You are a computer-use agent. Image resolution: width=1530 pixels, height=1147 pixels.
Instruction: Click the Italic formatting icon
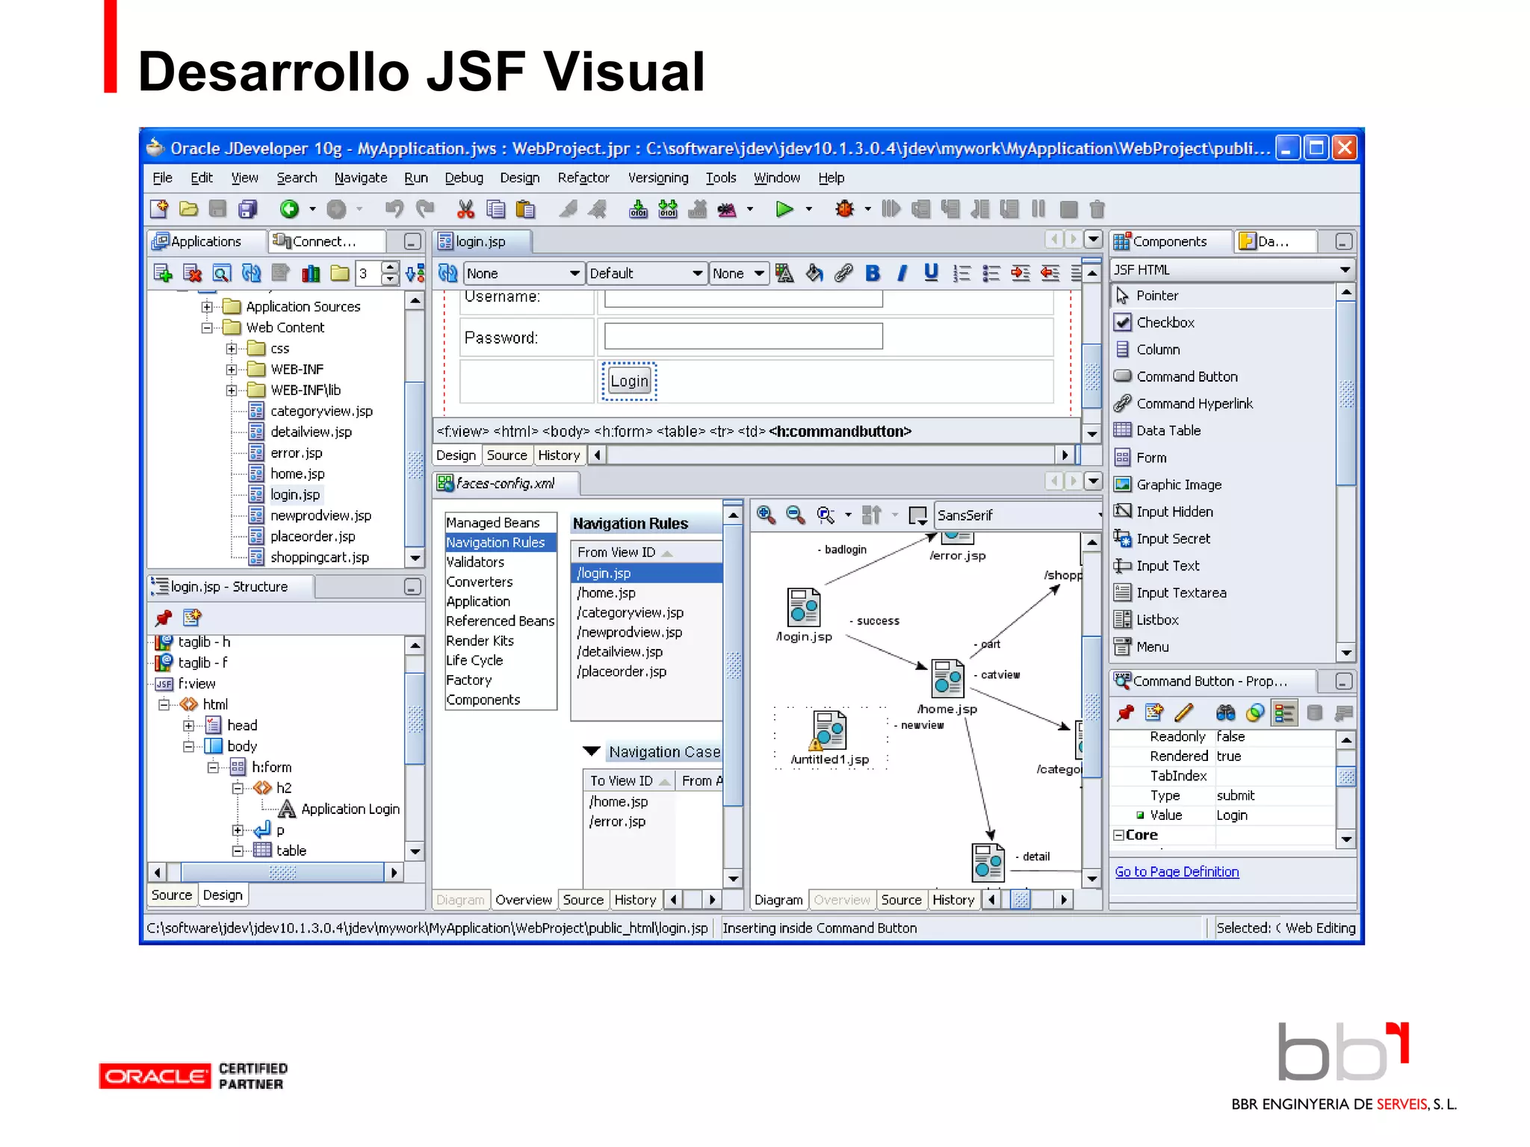point(902,273)
